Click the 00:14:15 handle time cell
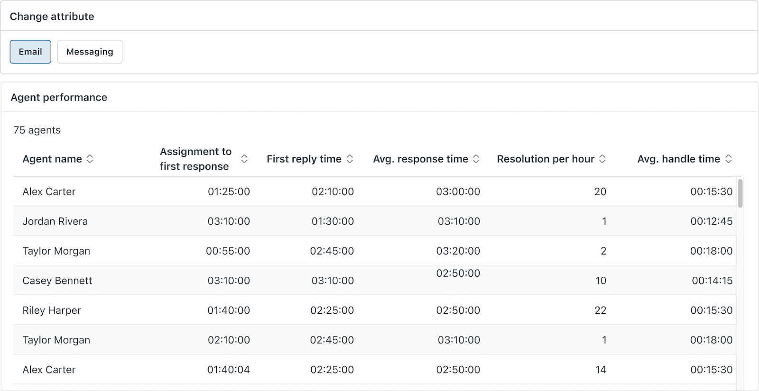This screenshot has width=759, height=391. pyautogui.click(x=712, y=281)
